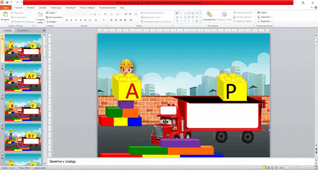The height and width of the screenshot is (170, 318).
Task: Switch to the Показ слайдов ribbon tab
Action: tap(87, 8)
